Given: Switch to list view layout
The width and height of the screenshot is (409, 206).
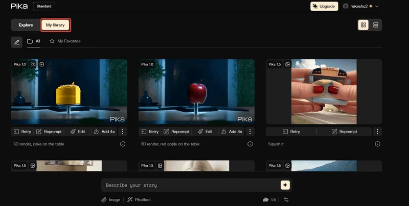Looking at the screenshot, I should (x=376, y=25).
